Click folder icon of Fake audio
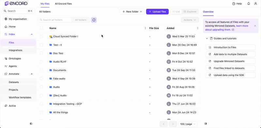The image size is (261, 128). [x=51, y=78]
